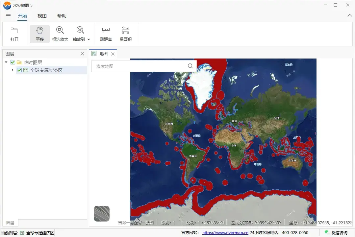Collapse the 临时图层 tree group
Viewport: 355px width, 237px height.
[6, 62]
